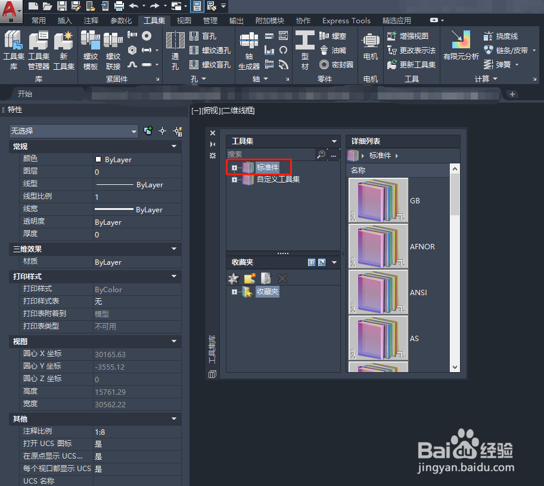Viewport: 544px width, 486px height.
Task: Launch the 轴生成器 shaft generator
Action: coord(249,51)
